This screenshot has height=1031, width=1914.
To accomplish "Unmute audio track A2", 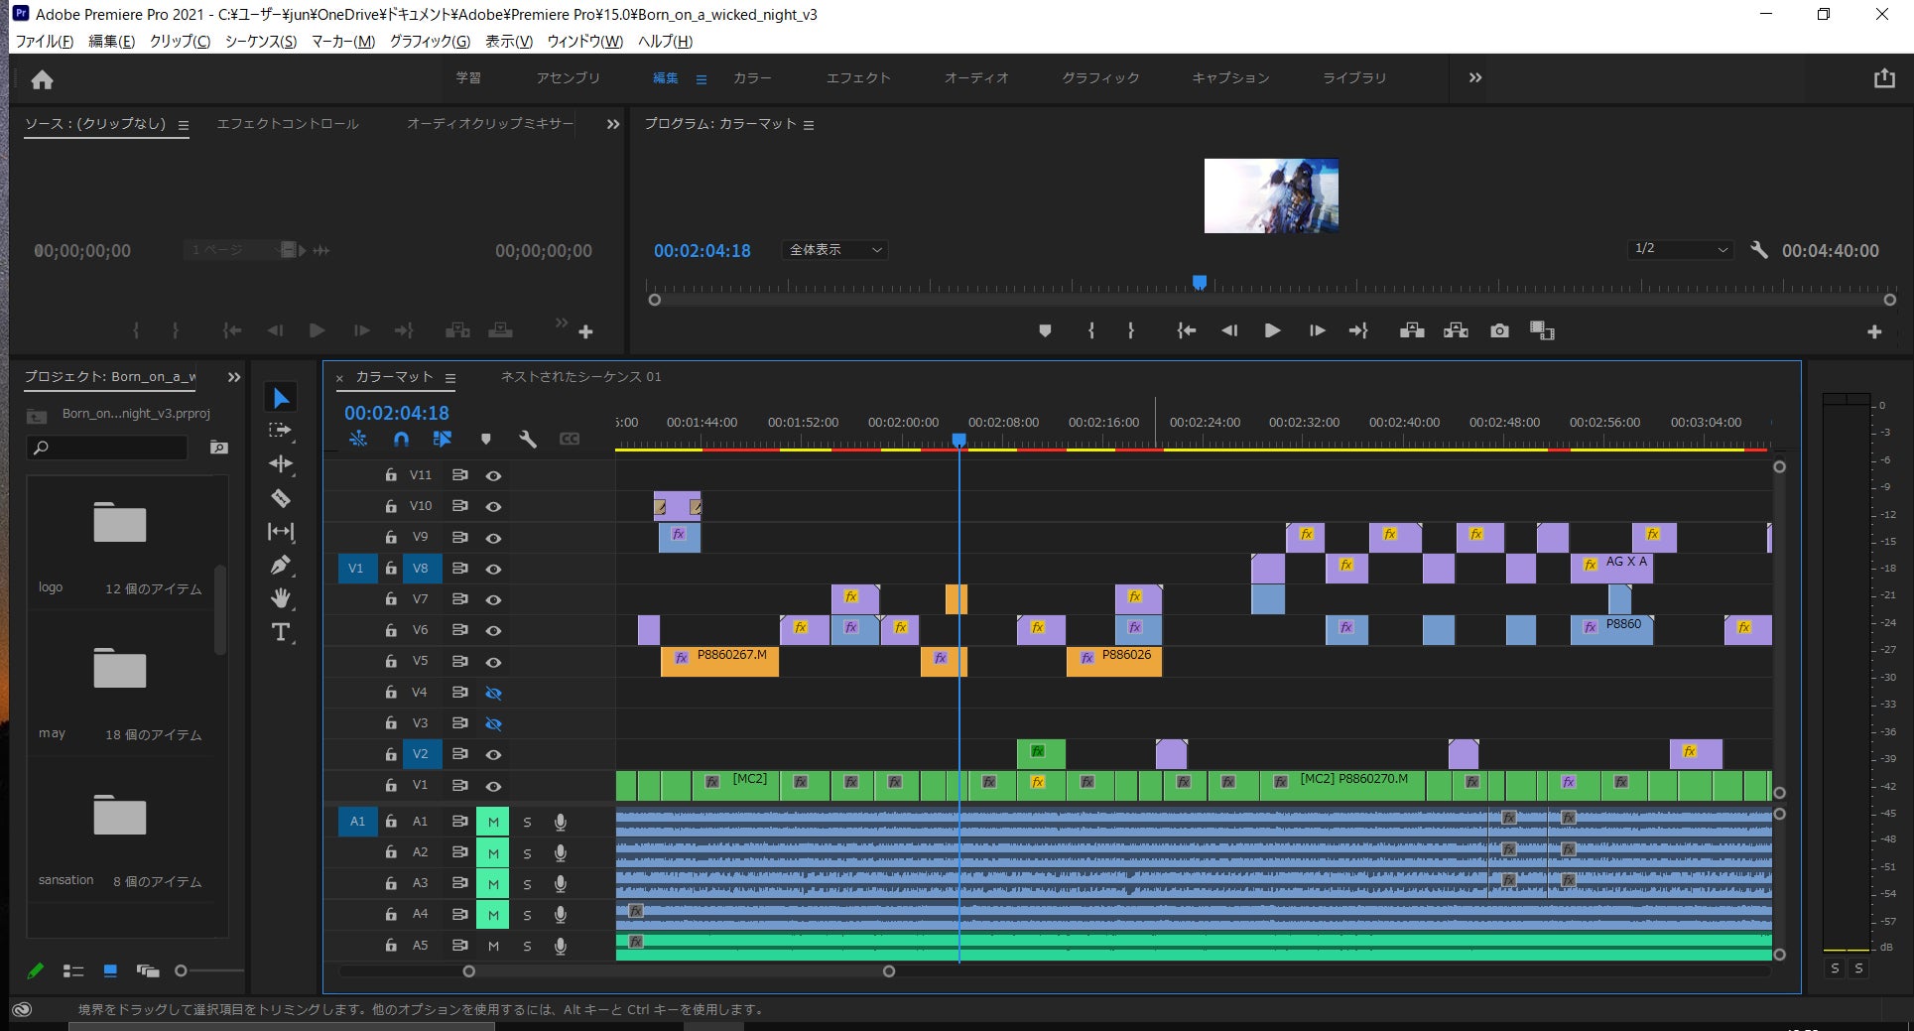I will tap(493, 853).
